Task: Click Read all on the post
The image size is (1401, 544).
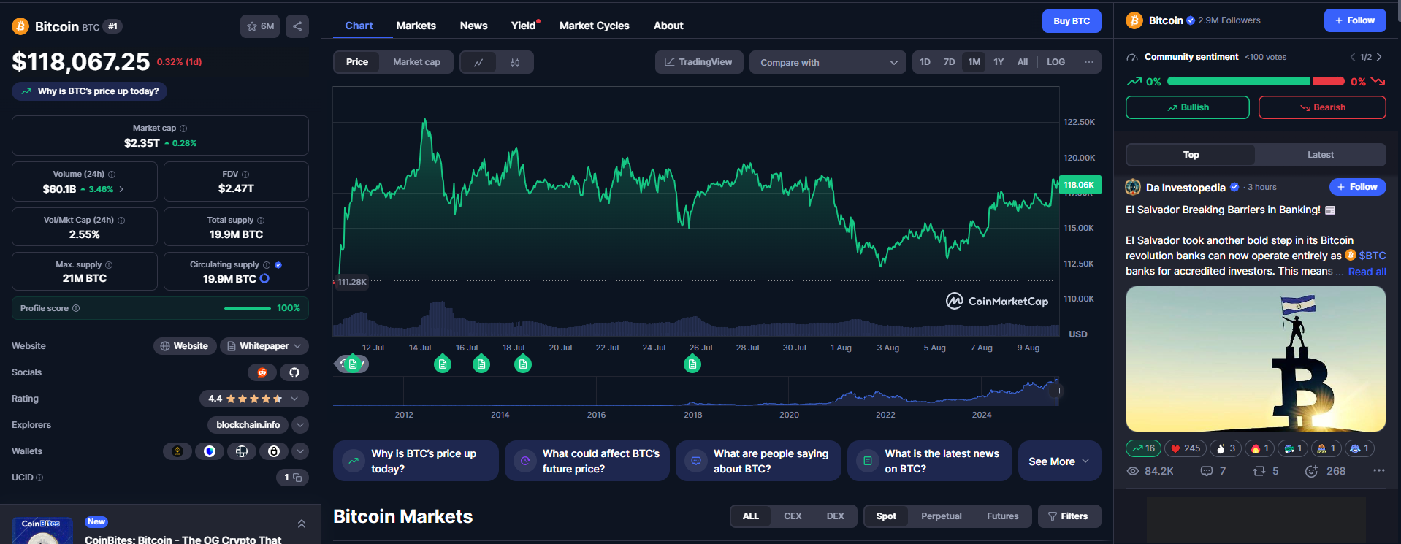Action: click(1367, 272)
